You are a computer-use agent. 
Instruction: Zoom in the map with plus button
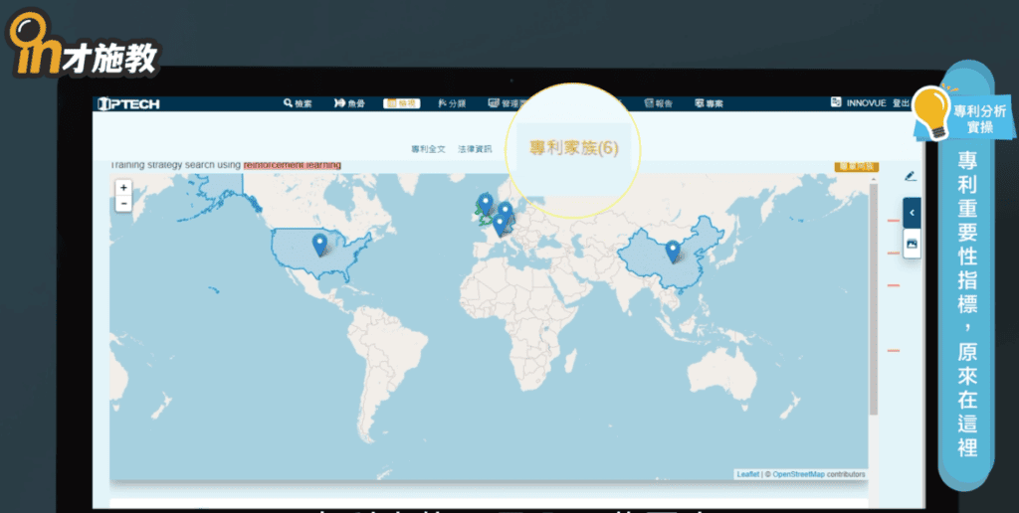(x=123, y=187)
